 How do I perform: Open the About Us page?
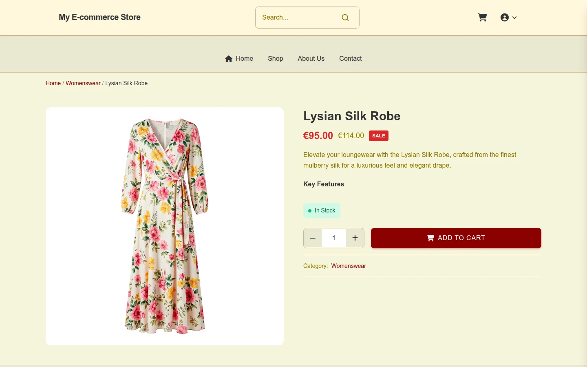click(311, 59)
